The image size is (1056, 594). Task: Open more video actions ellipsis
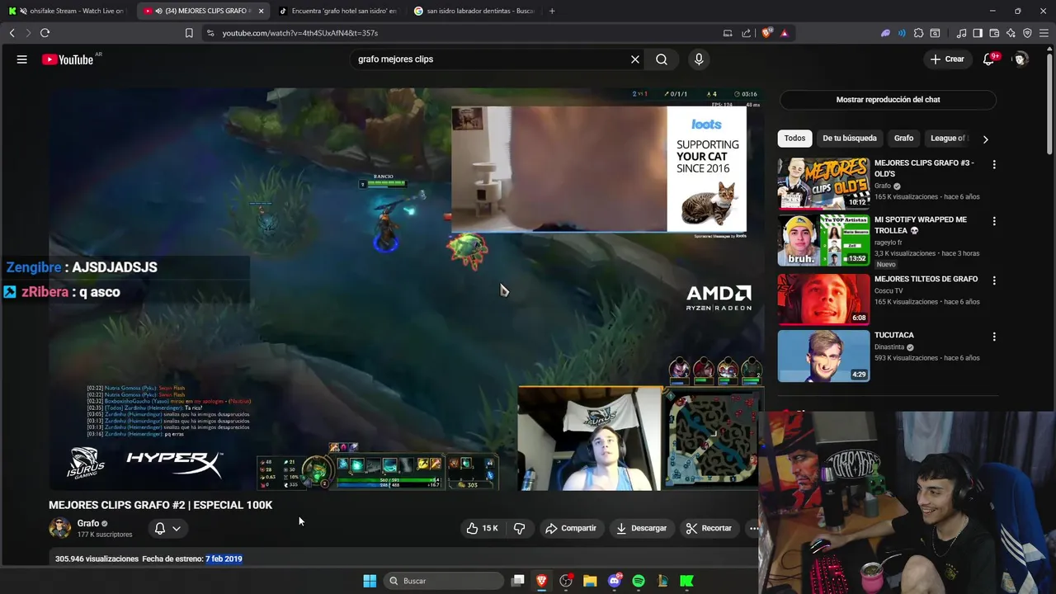(753, 528)
